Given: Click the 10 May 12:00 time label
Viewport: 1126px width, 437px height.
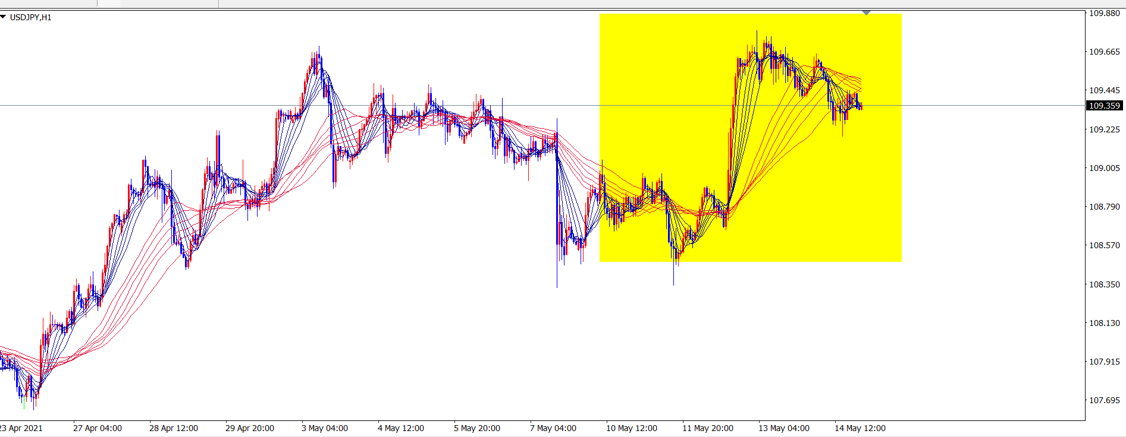Looking at the screenshot, I should click(632, 428).
